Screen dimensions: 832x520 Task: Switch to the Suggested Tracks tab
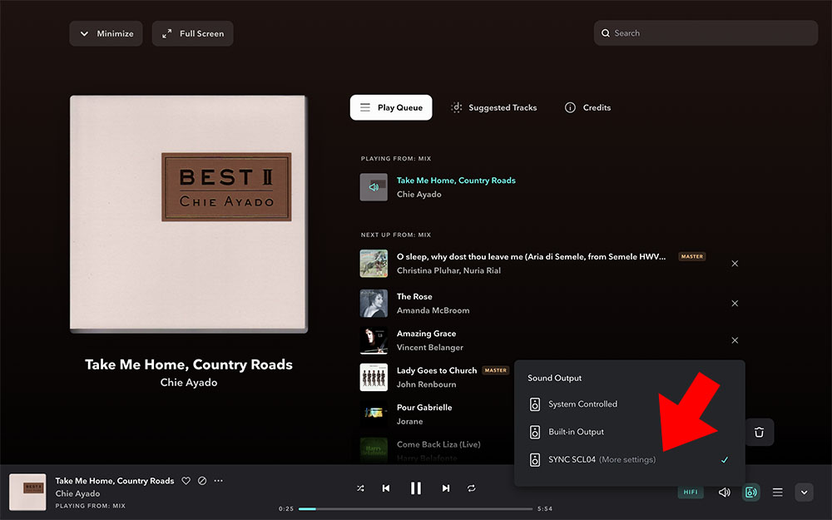(494, 107)
